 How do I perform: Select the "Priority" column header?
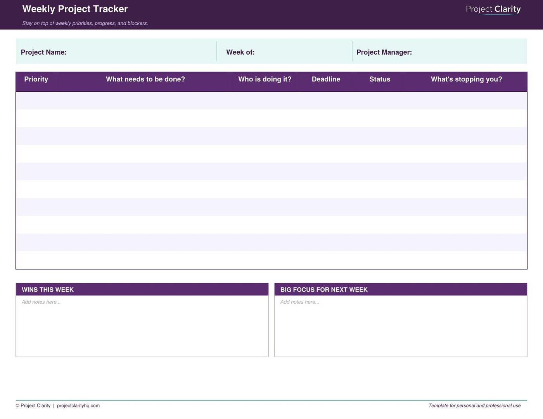(36, 79)
